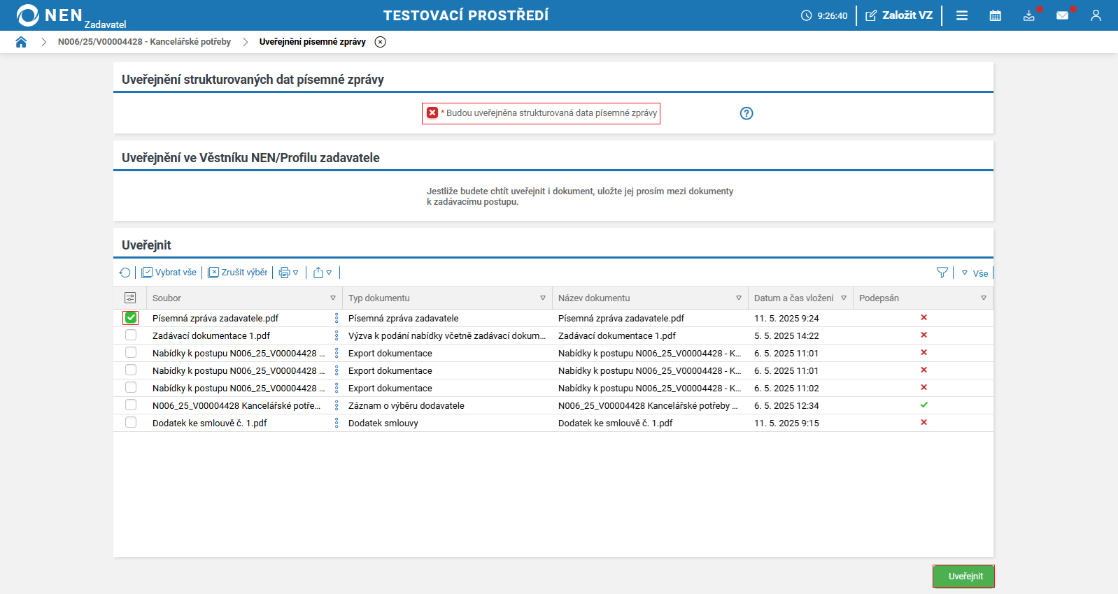
Task: Refresh the document list
Action: (x=125, y=273)
